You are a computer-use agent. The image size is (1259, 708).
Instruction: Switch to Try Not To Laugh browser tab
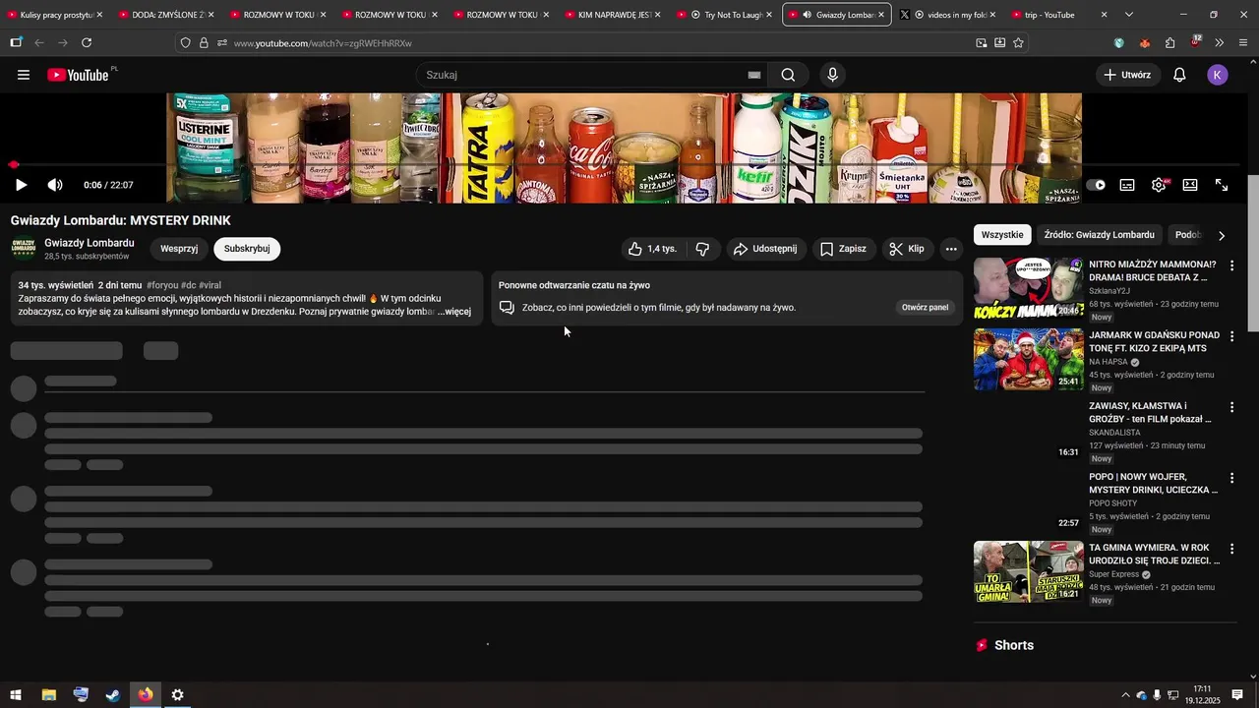click(x=726, y=15)
